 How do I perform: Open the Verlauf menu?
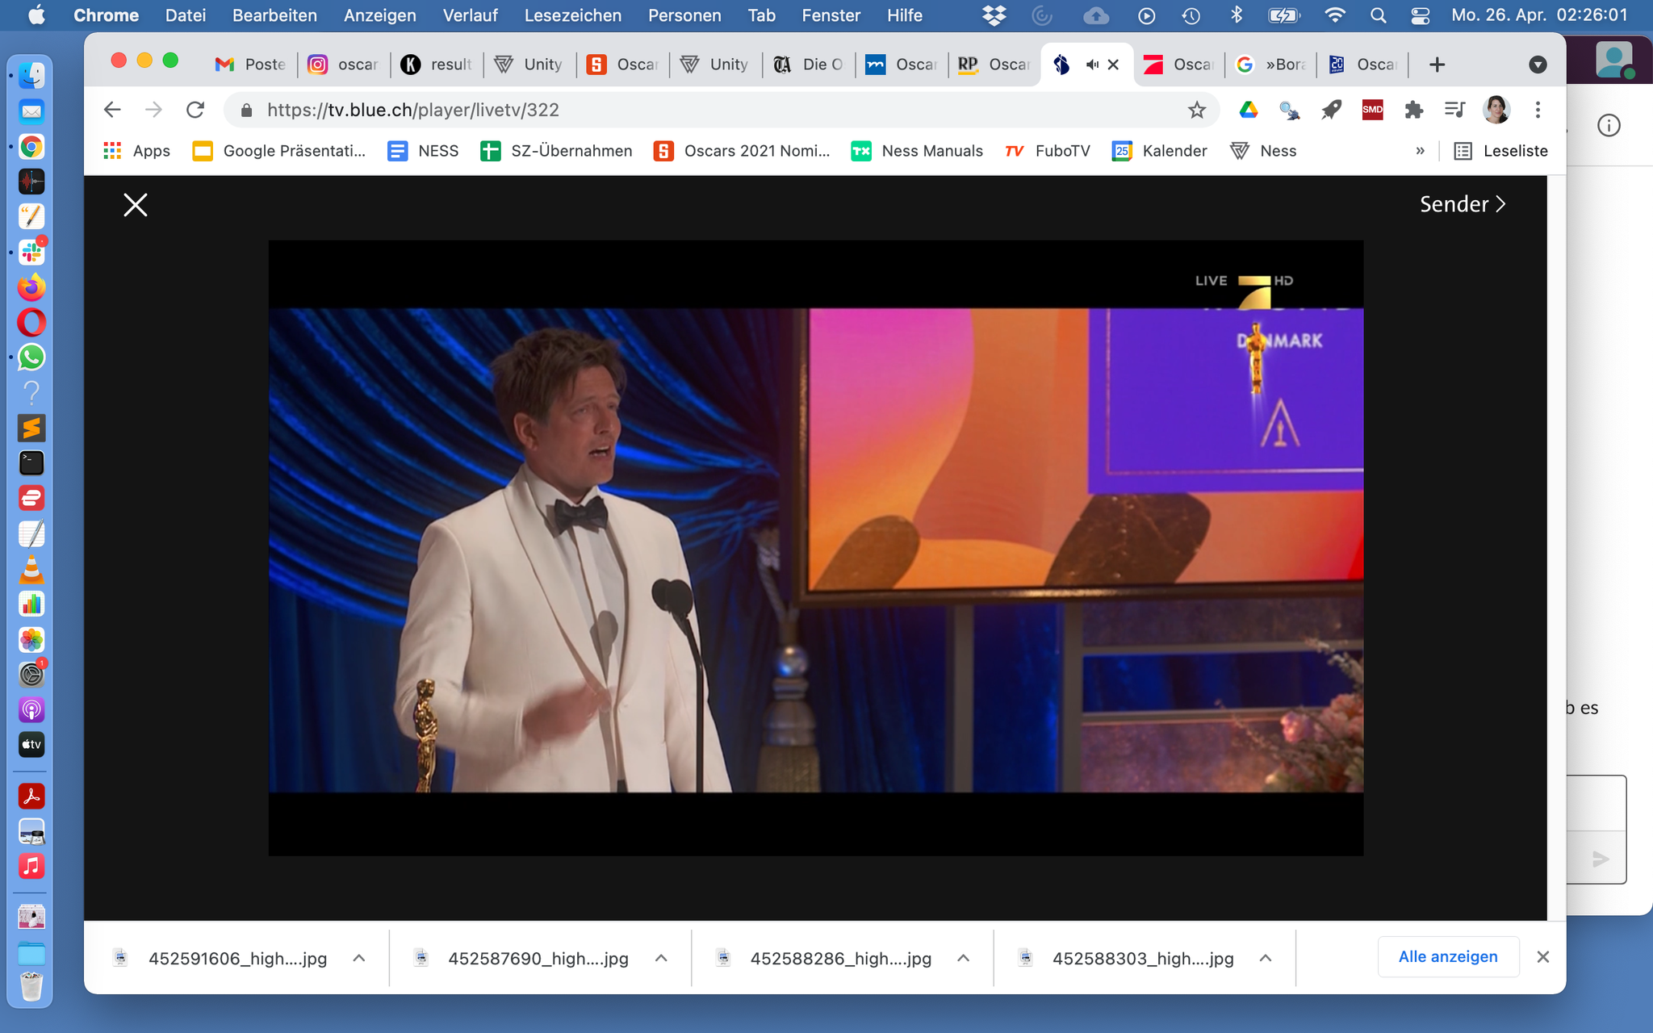(470, 15)
